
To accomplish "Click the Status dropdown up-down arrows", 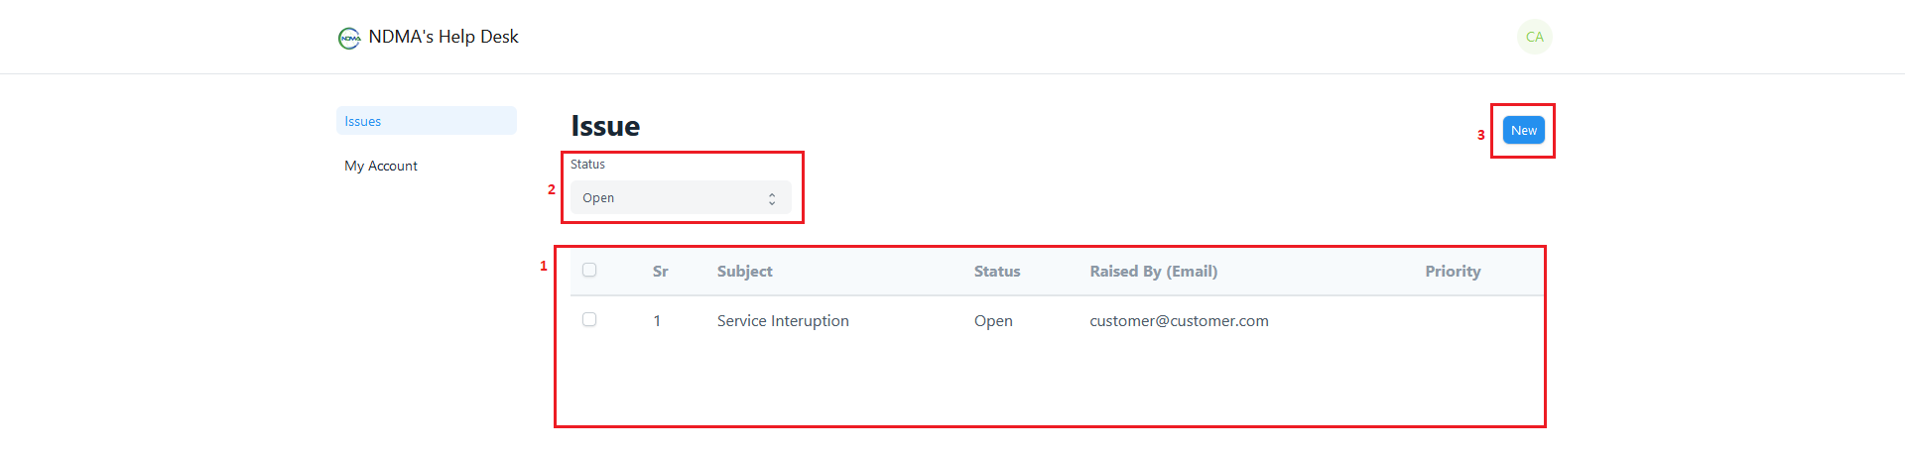I will tap(772, 198).
